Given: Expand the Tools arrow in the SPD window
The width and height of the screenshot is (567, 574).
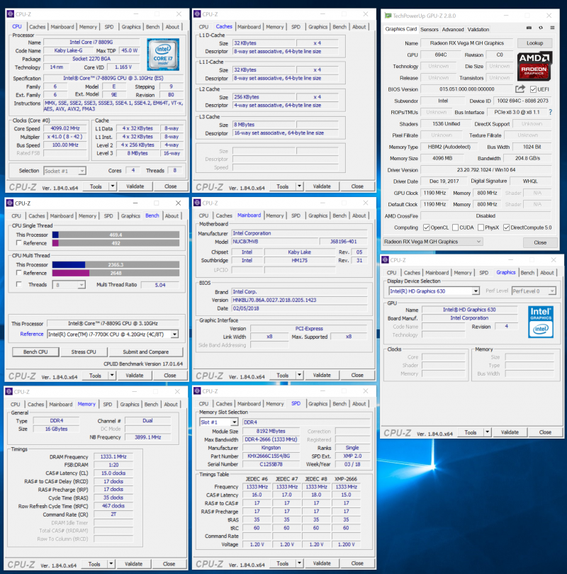Looking at the screenshot, I should click(299, 563).
